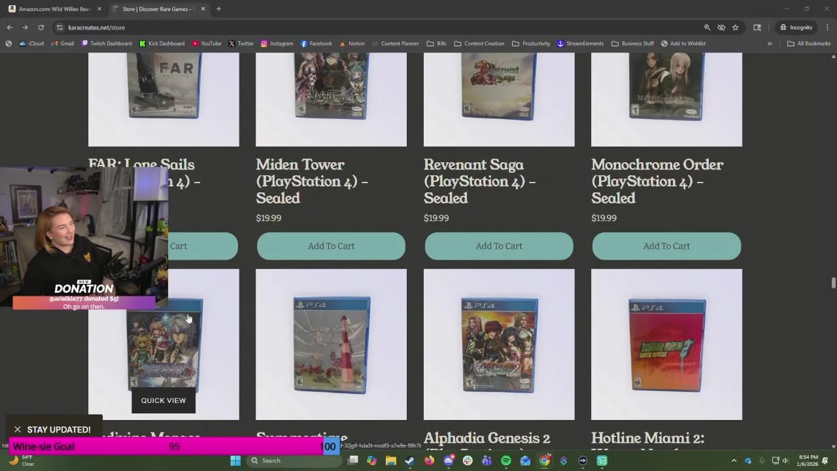837x471 pixels.
Task: Add Monochrome Order to cart
Action: click(666, 246)
